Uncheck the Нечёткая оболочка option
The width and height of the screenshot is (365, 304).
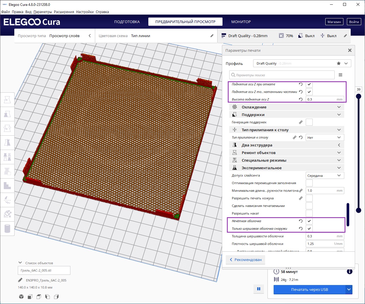[x=309, y=221]
